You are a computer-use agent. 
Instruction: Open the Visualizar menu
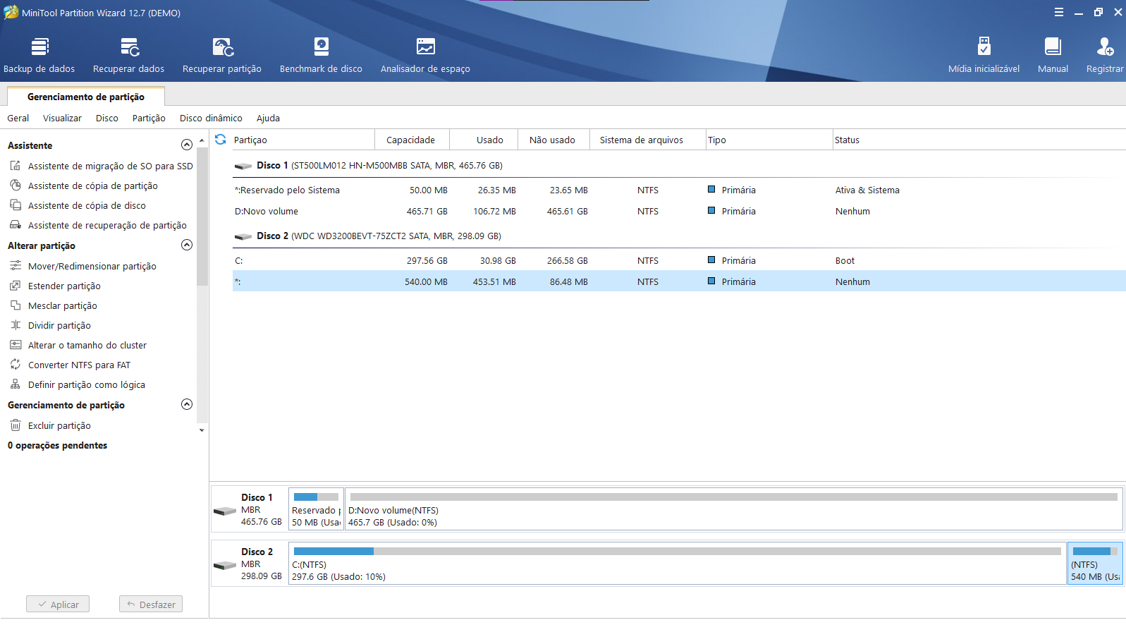point(62,118)
